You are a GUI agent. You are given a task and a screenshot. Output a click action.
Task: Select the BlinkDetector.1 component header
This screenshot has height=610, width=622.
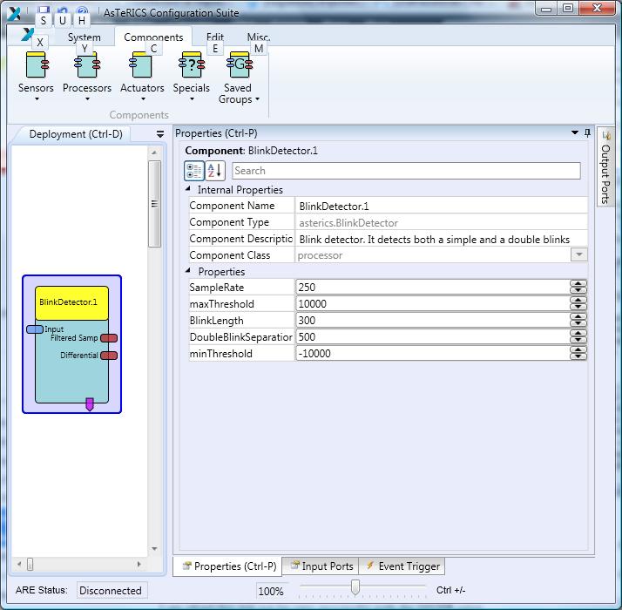(x=71, y=302)
